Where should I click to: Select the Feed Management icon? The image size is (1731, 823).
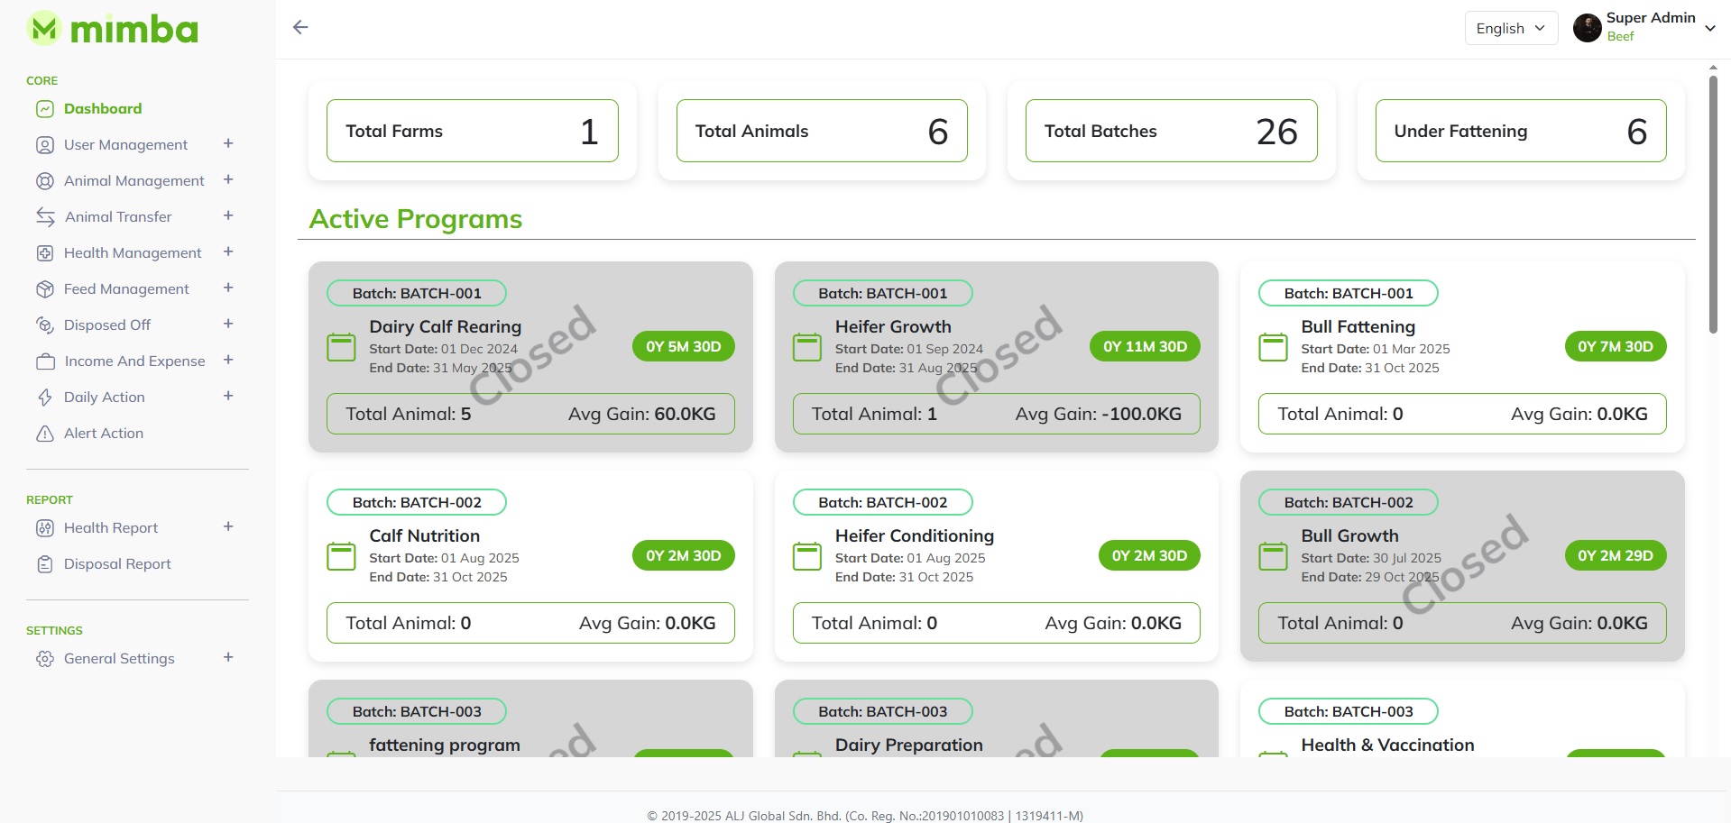point(45,288)
